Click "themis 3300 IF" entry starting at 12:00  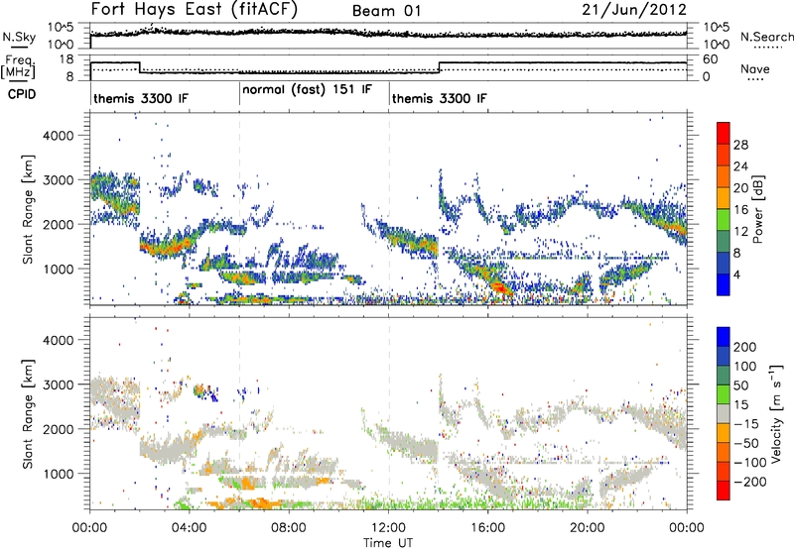click(440, 98)
